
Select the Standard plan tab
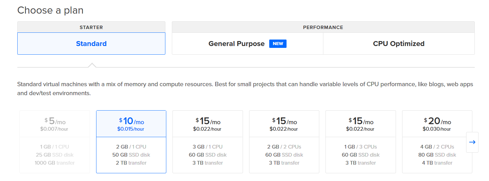[x=91, y=44]
